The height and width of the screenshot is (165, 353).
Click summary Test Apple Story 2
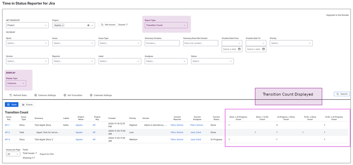pyautogui.click(x=44, y=139)
